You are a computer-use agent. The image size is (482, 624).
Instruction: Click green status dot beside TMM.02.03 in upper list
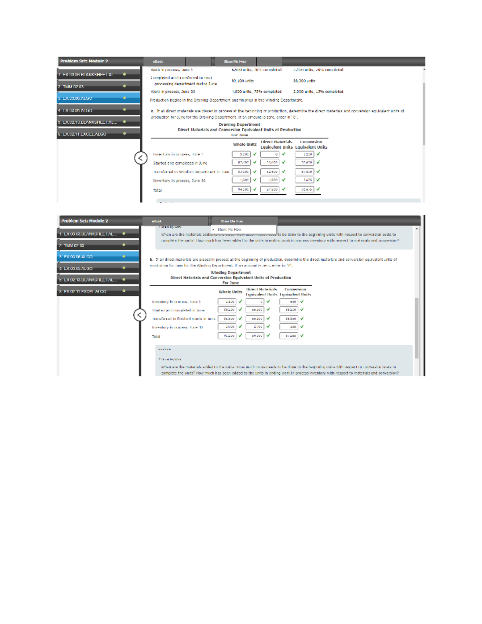(125, 86)
